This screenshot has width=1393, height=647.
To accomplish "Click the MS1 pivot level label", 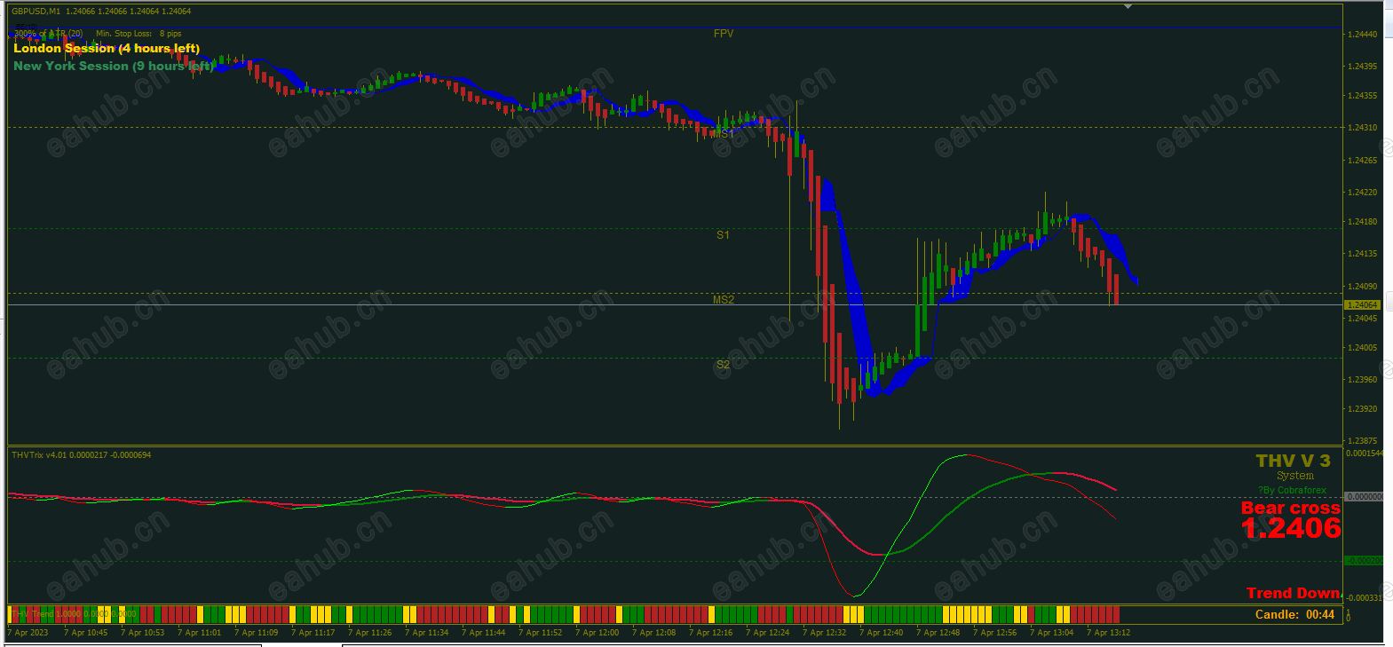I will 724,134.
